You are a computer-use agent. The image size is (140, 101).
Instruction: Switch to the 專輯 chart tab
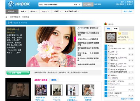click(x=116, y=29)
